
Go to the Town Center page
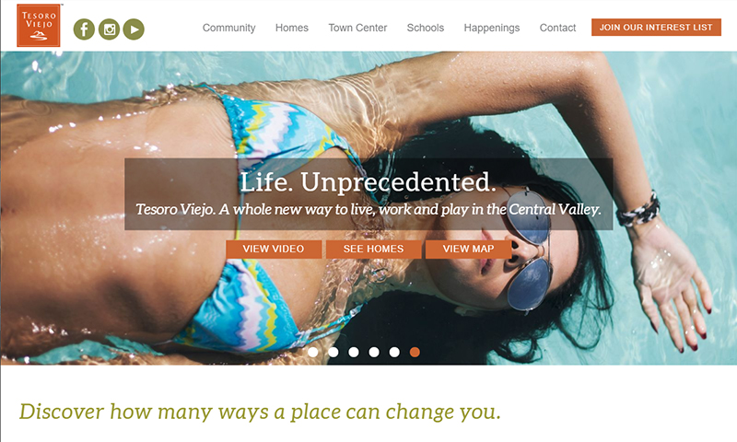point(357,29)
